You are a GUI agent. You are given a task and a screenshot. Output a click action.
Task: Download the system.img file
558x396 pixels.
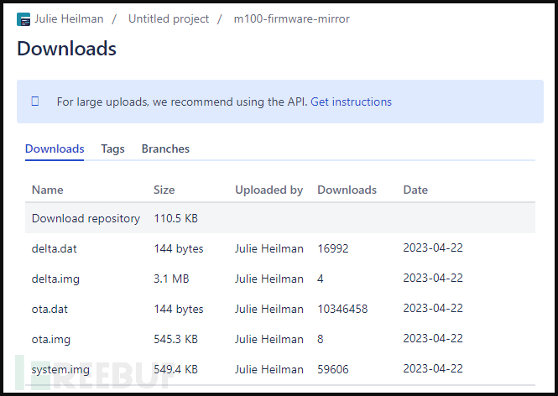coord(61,369)
